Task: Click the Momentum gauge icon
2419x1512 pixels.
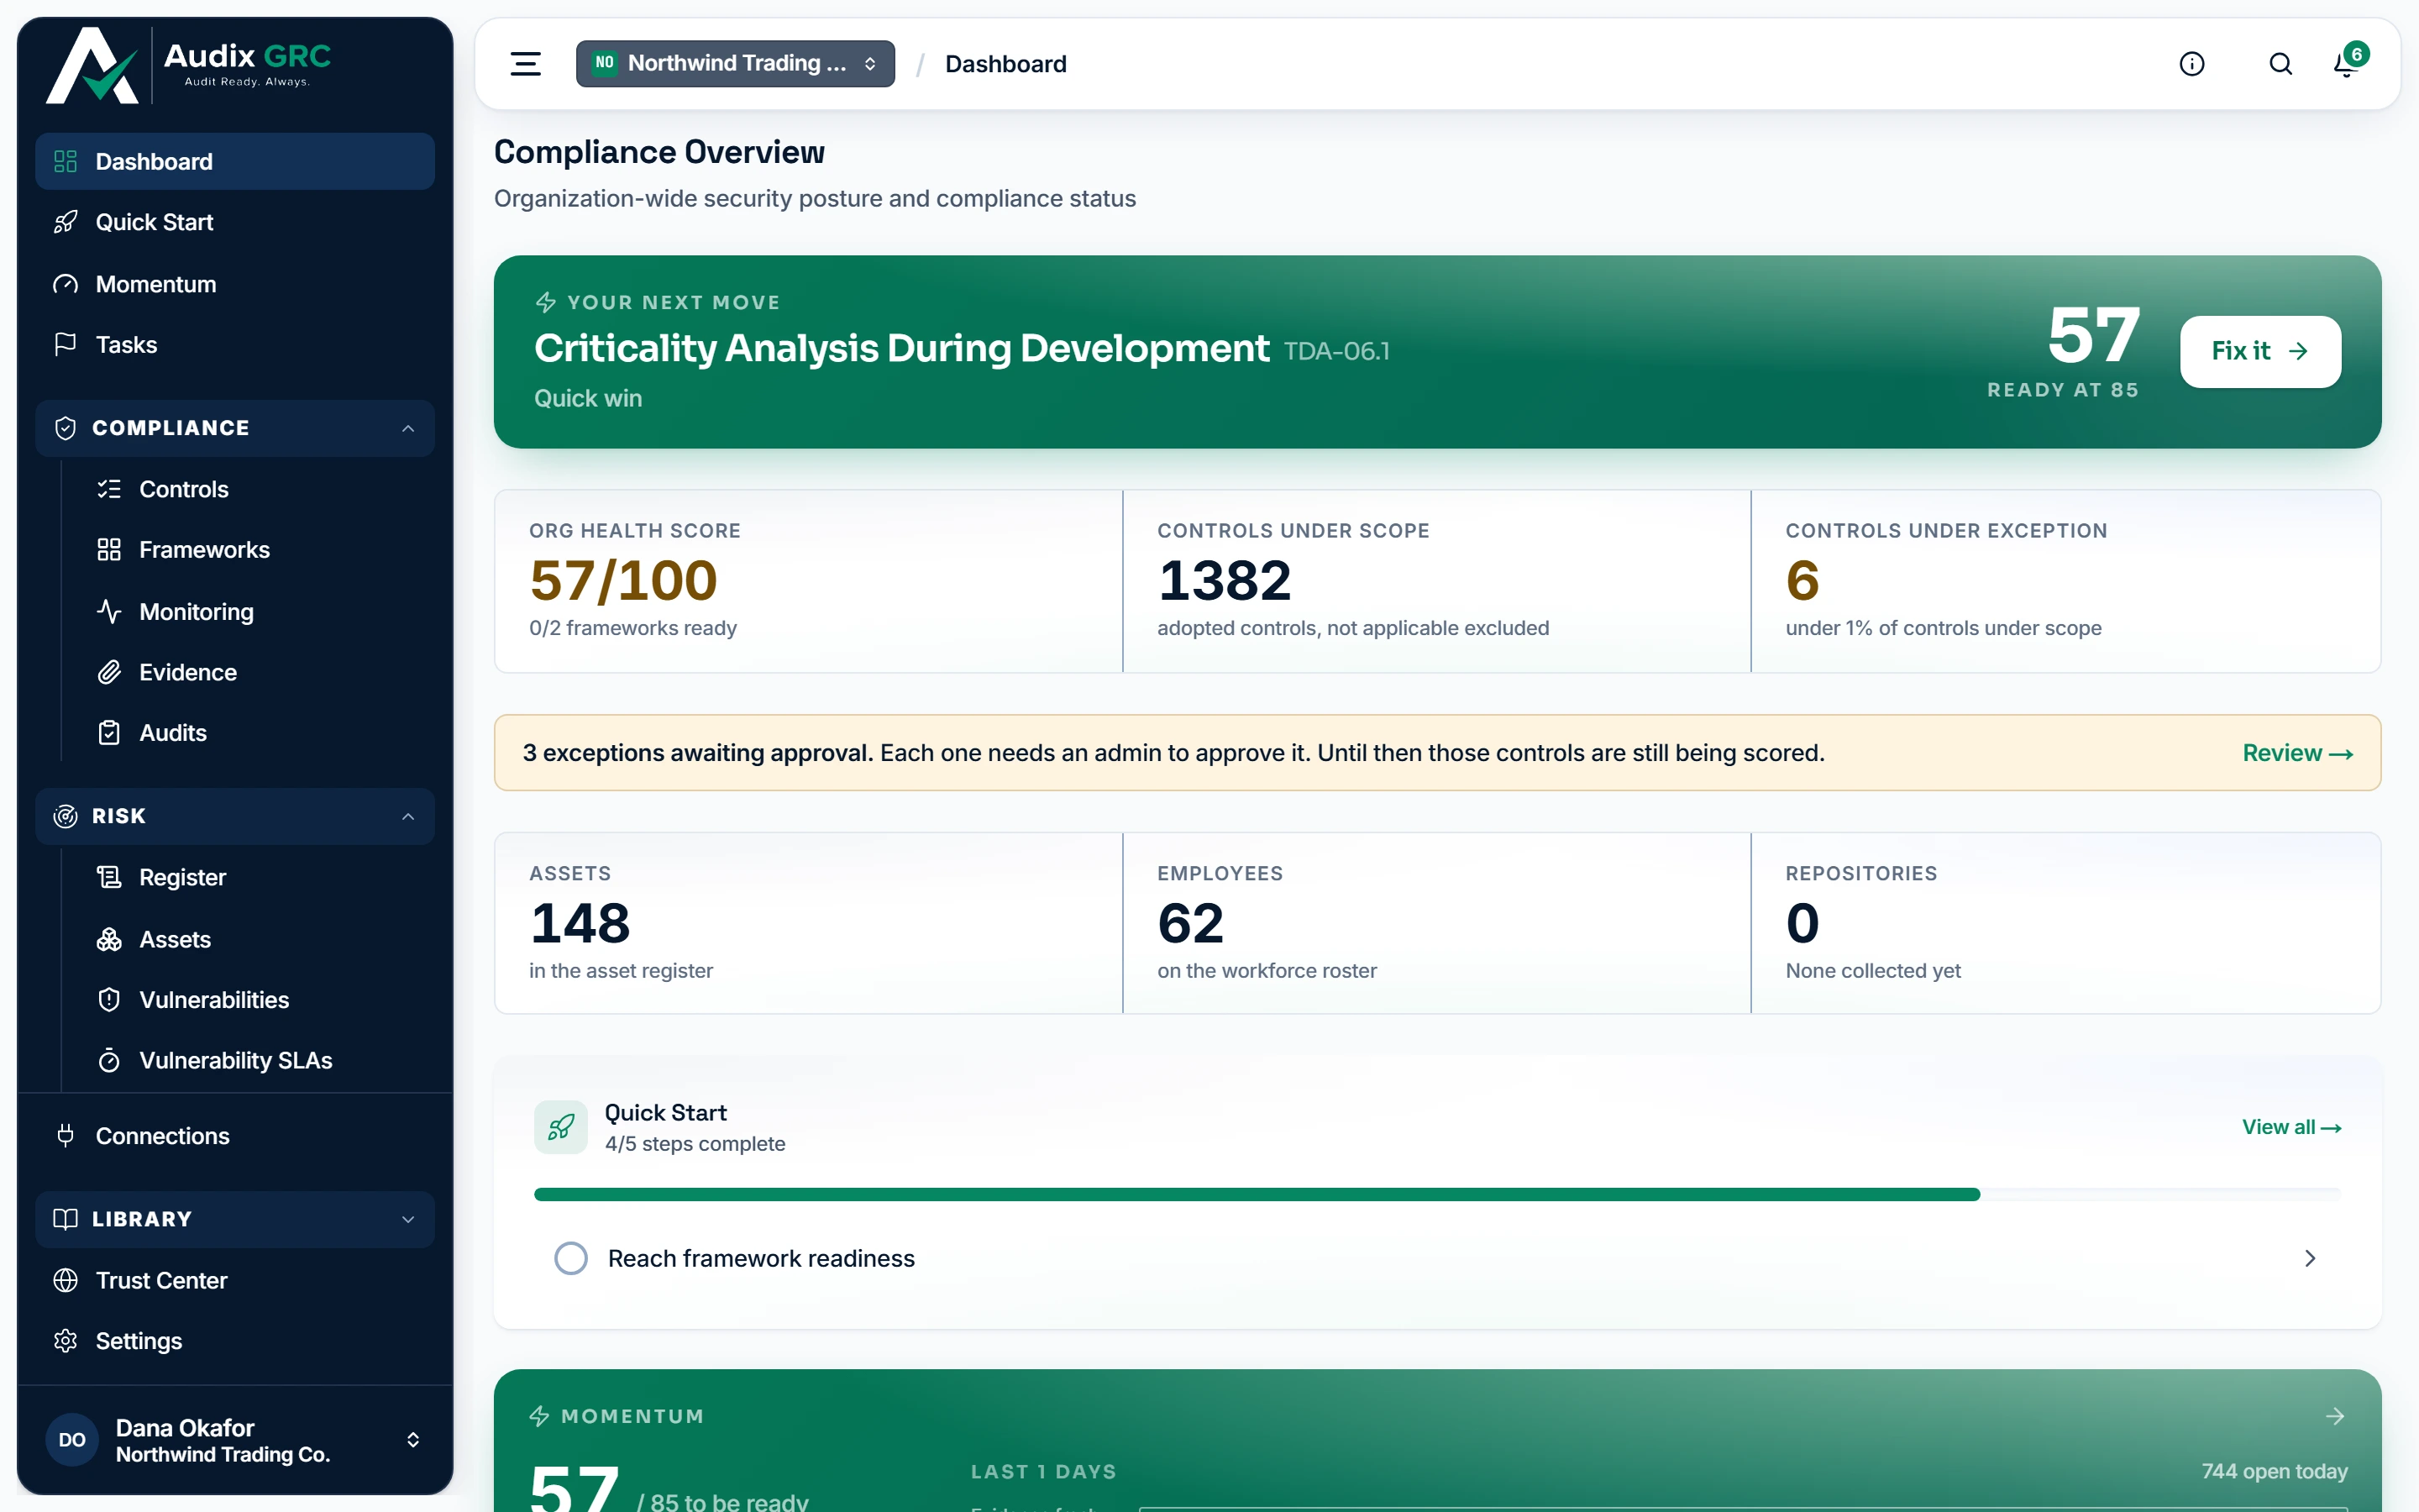Action: pyautogui.click(x=66, y=284)
